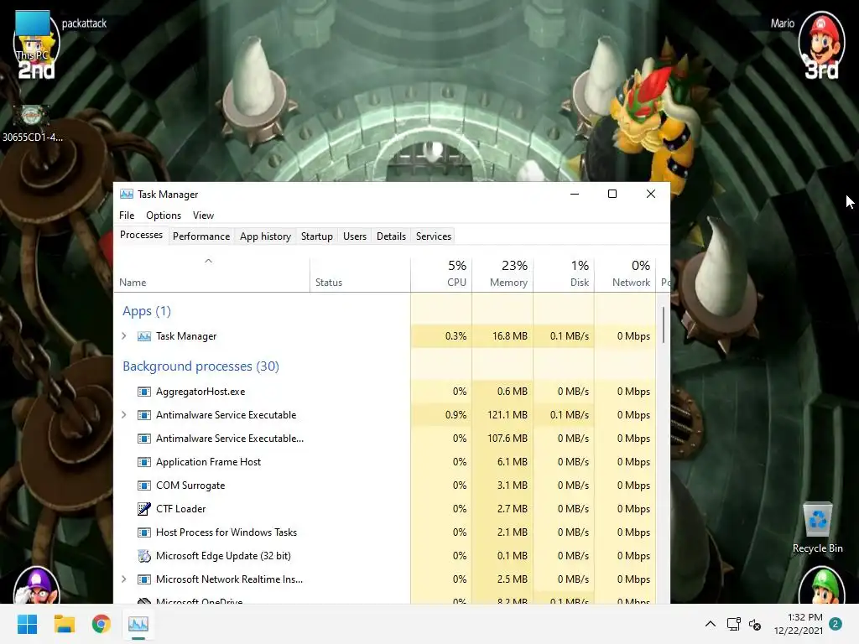The width and height of the screenshot is (859, 644).
Task: Open the View menu
Action: [203, 216]
